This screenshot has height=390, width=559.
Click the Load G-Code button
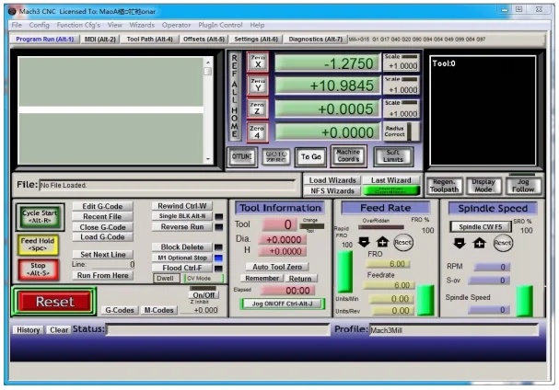[101, 237]
